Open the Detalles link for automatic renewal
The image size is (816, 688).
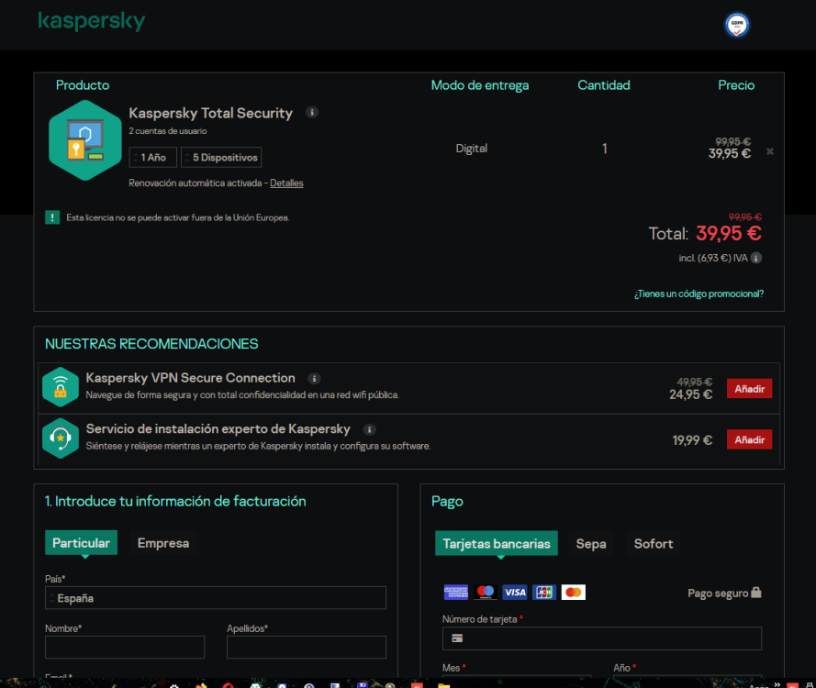pyautogui.click(x=286, y=183)
